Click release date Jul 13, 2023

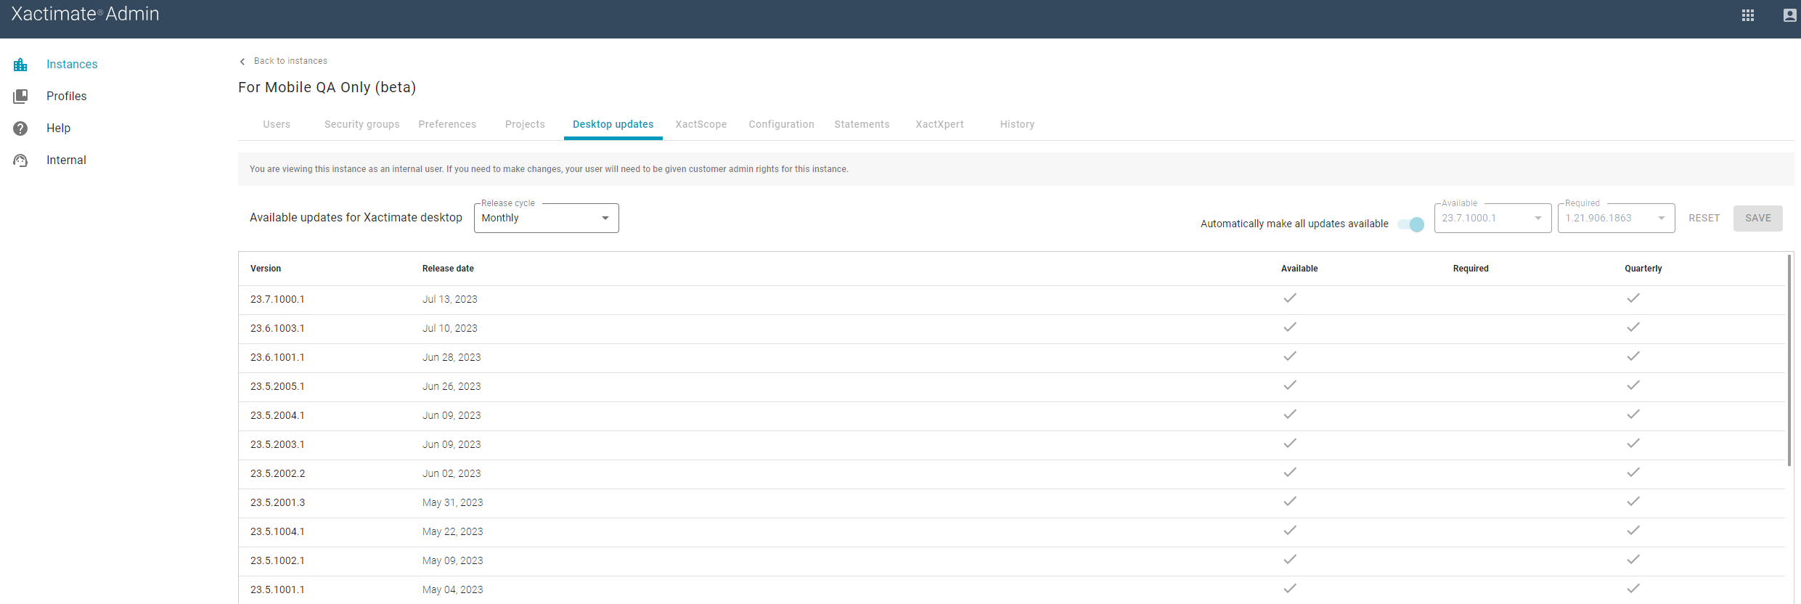pos(450,299)
